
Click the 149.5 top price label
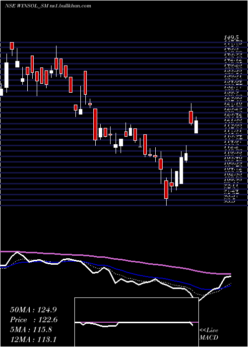(x=233, y=38)
